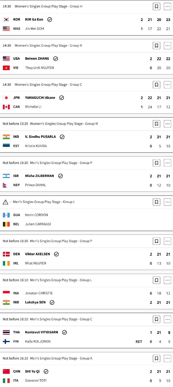Bookmark the Cordon vs Carraggi Group L match
Screen dimensions: 173x387
(x=156, y=202)
